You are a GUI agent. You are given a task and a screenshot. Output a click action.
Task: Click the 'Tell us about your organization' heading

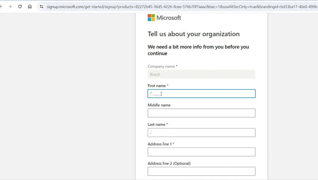pyautogui.click(x=193, y=34)
